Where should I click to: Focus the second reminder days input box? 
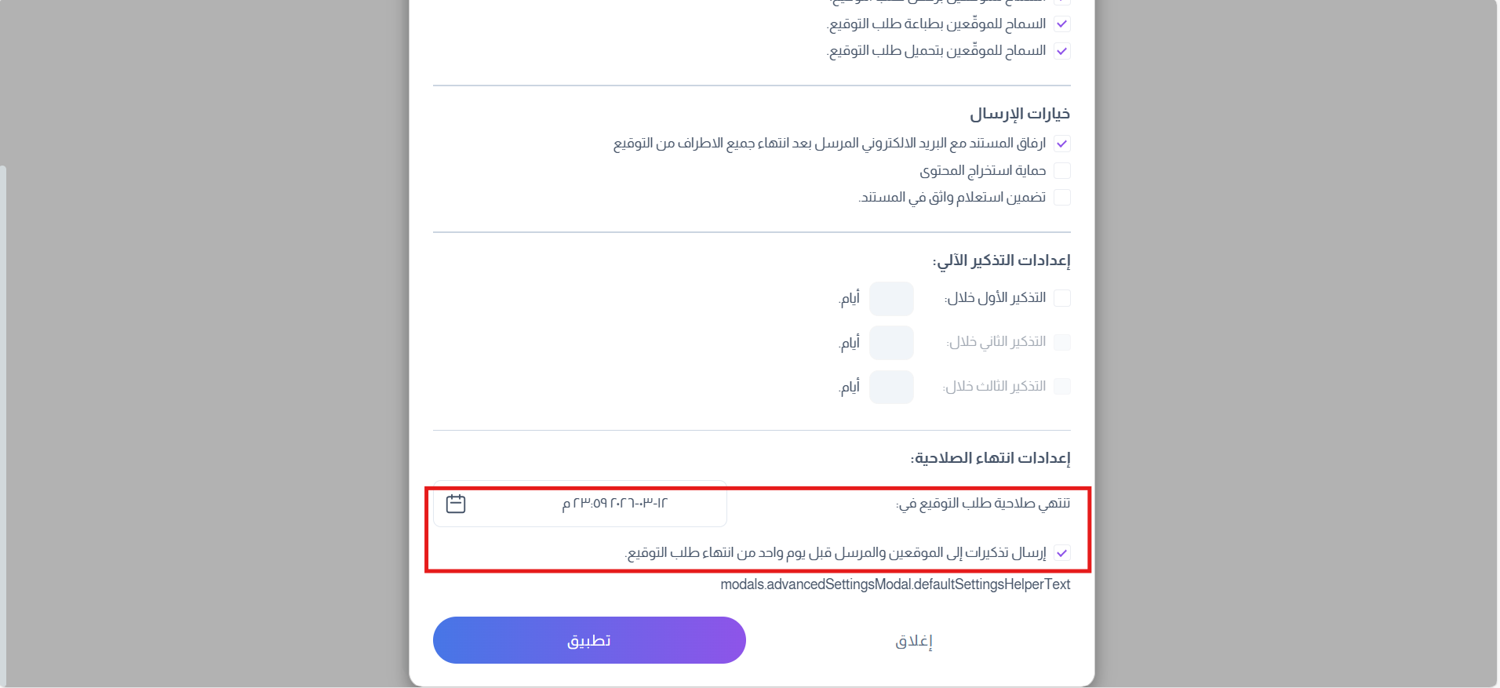891,343
